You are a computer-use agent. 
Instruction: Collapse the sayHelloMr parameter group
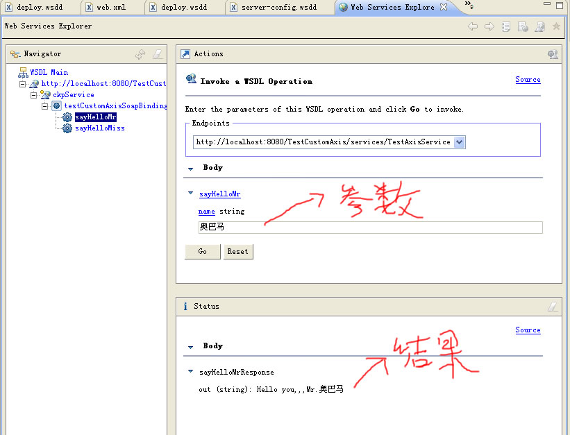(x=190, y=193)
